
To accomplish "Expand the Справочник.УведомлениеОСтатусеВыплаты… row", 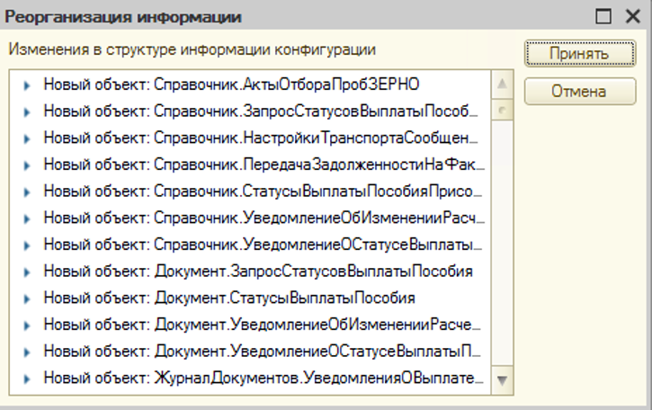I will 27,245.
